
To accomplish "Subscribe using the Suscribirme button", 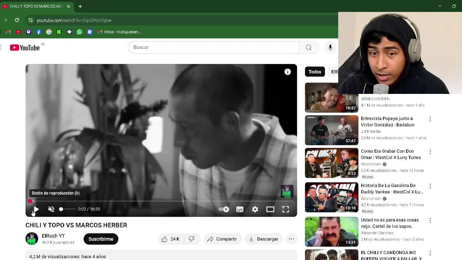I will tap(101, 239).
